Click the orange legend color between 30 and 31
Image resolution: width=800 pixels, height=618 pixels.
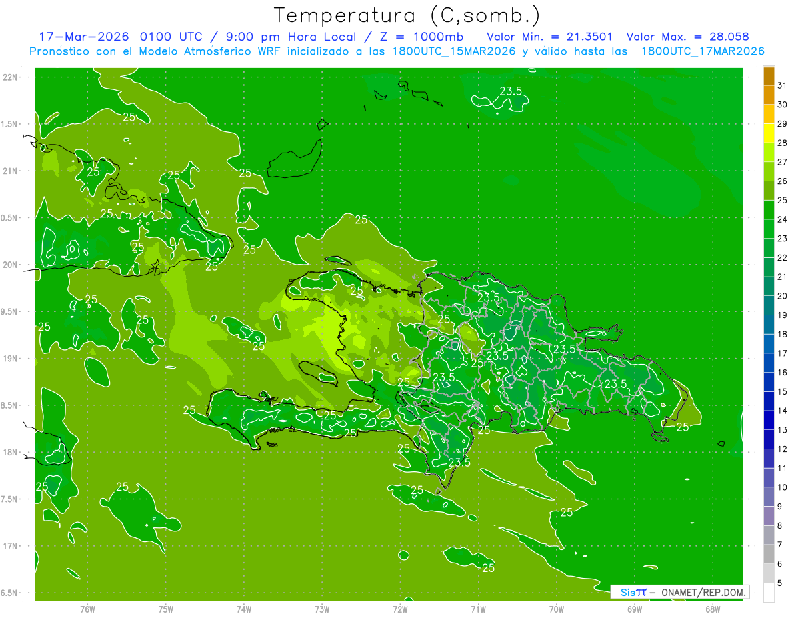[x=769, y=95]
